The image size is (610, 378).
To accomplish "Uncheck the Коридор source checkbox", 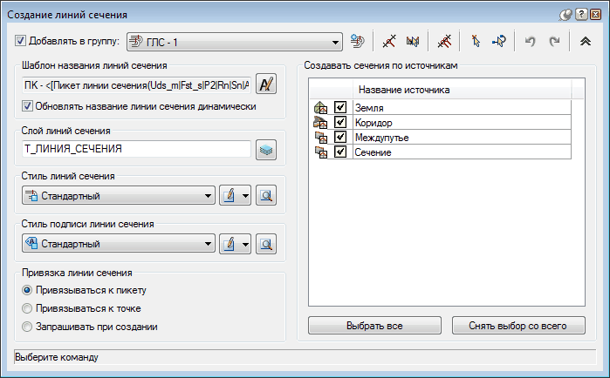I will (x=340, y=122).
